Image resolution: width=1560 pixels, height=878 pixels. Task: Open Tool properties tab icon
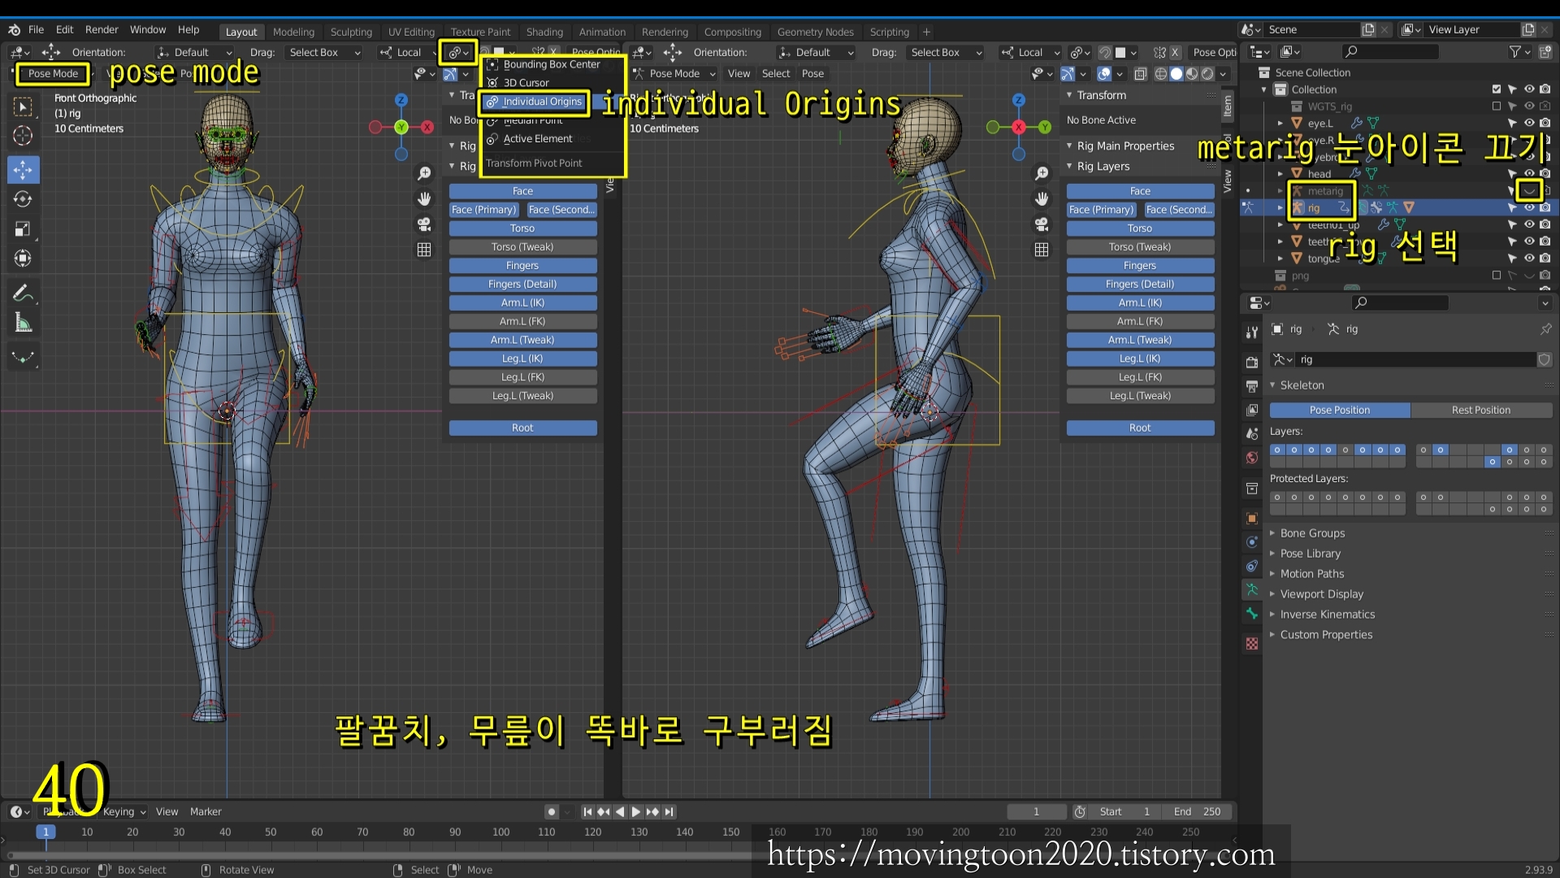pyautogui.click(x=1252, y=332)
